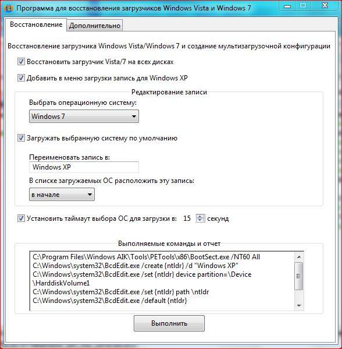Click the Выполнить button
Image resolution: width=342 pixels, height=349 pixels.
pos(169,323)
